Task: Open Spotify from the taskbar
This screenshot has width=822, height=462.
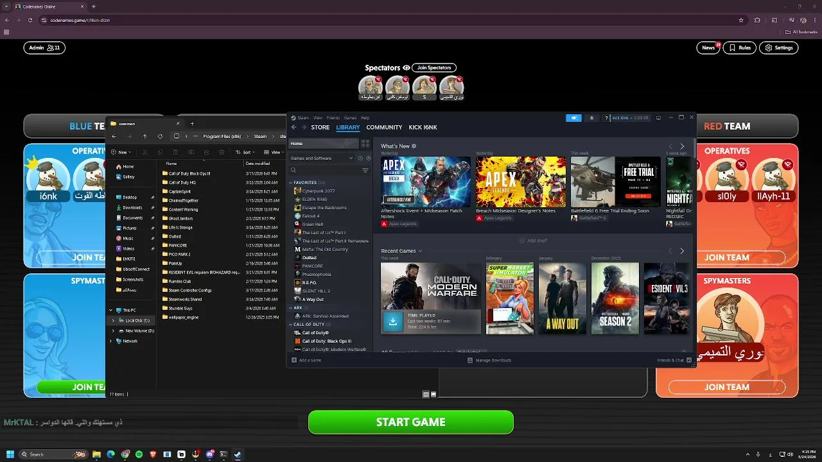Action: (x=139, y=454)
